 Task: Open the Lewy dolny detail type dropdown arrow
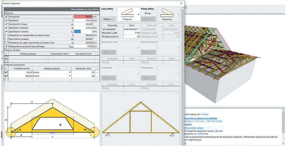(x=138, y=14)
